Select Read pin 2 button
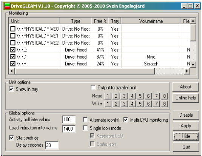Screen dimensions: 202x156 click(x=116, y=96)
